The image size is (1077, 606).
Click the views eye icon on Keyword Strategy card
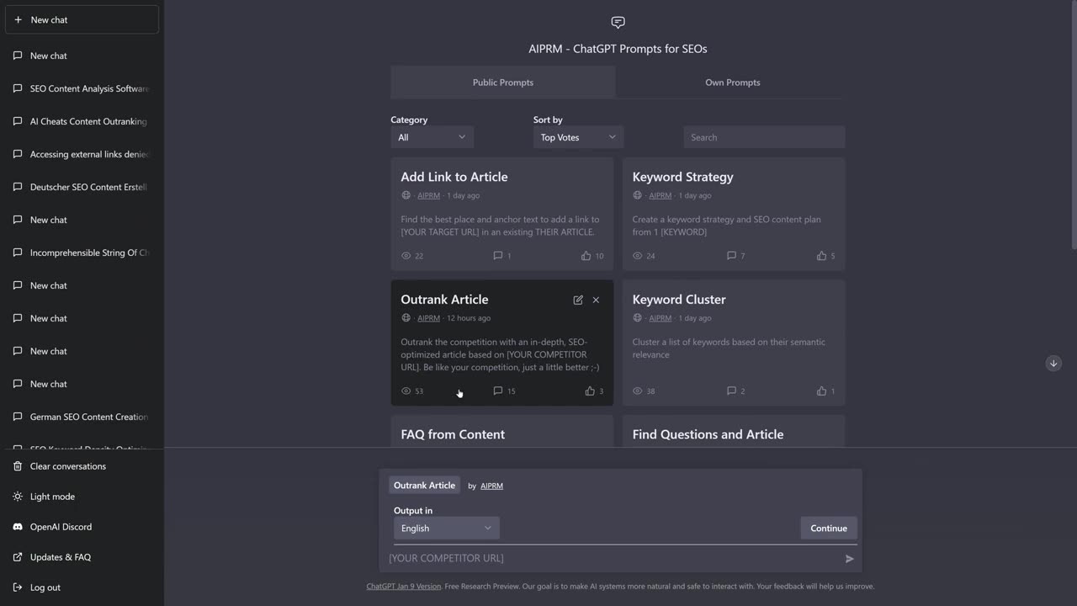coord(638,255)
